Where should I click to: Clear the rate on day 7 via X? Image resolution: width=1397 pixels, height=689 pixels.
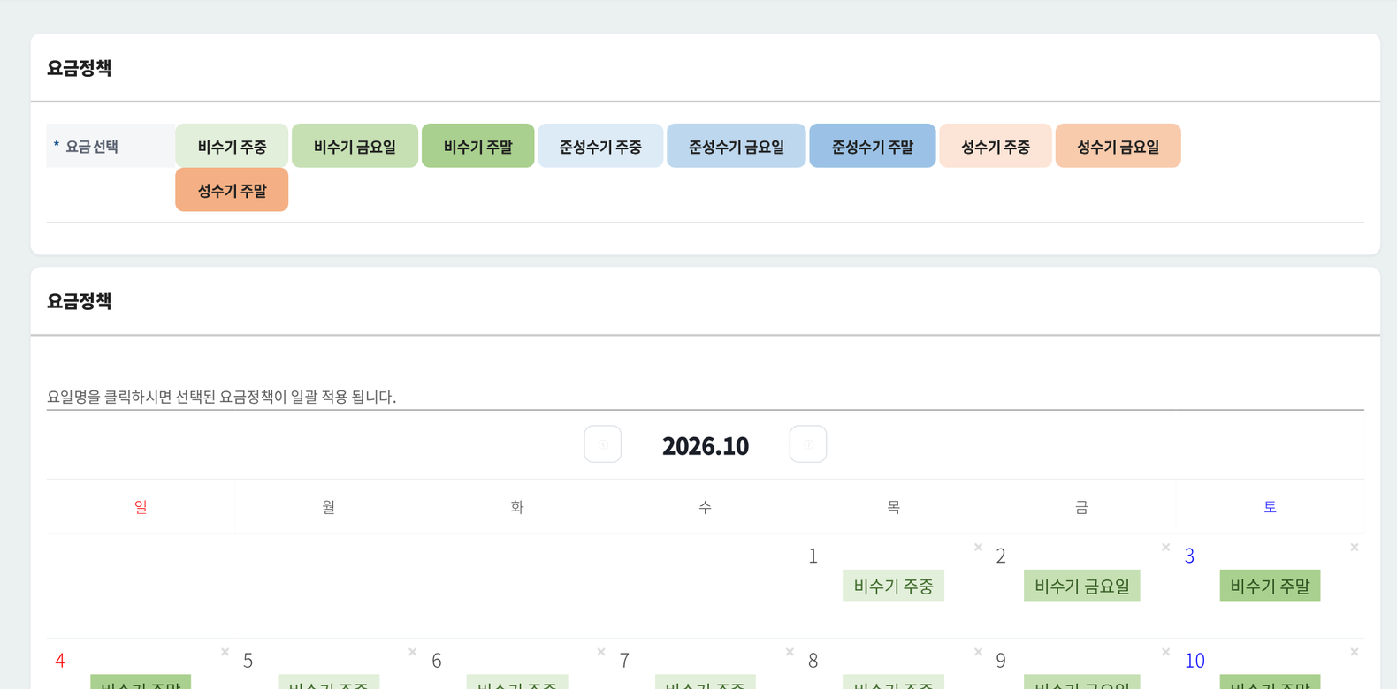click(790, 652)
